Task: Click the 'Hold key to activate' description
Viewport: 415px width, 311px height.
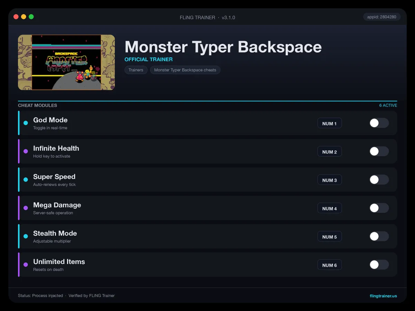Action: click(x=52, y=156)
